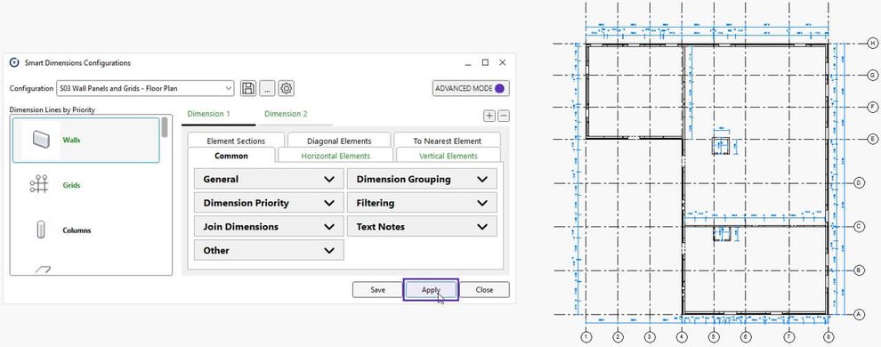Expand the Other section

[x=269, y=250]
